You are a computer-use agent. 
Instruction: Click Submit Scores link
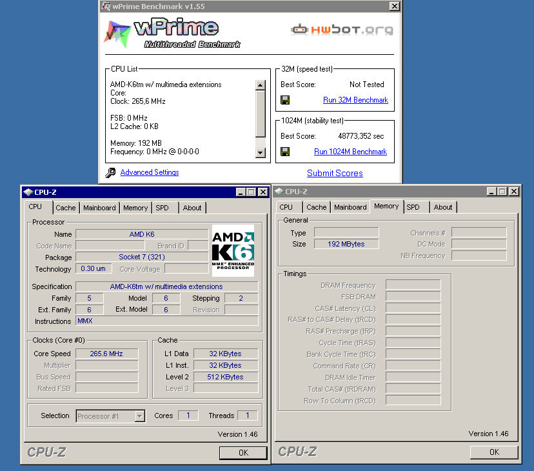(335, 173)
